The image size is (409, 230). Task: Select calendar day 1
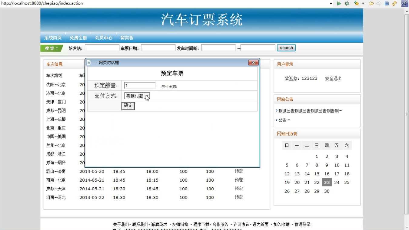click(x=317, y=156)
